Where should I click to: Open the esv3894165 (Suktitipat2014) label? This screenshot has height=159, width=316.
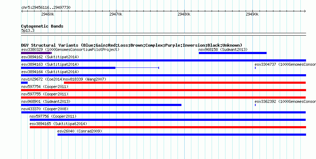click(58, 124)
